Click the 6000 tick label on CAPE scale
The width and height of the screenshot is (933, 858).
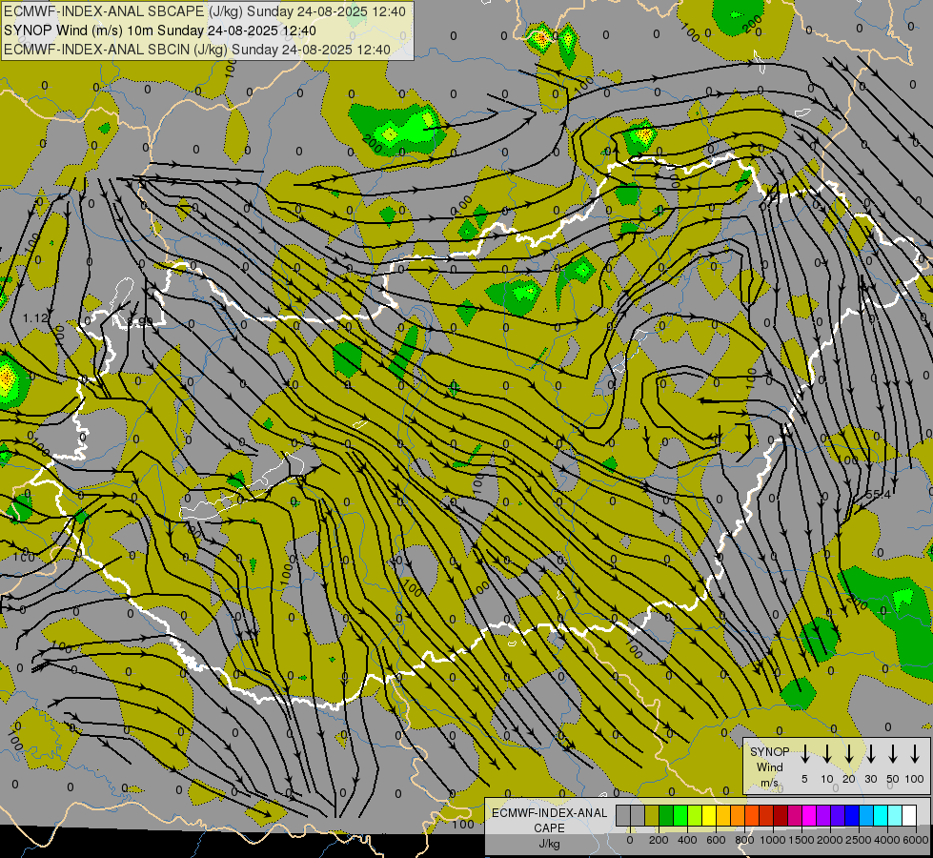916,840
